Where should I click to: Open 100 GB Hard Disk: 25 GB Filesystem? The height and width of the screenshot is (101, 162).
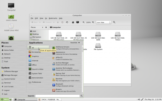pyautogui.click(x=78, y=36)
